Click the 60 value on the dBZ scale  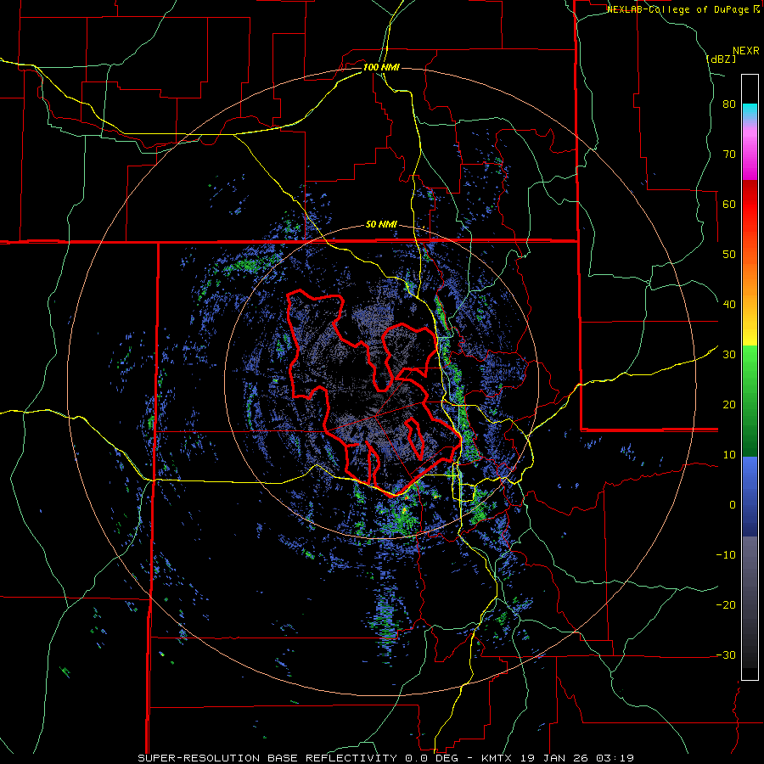729,204
